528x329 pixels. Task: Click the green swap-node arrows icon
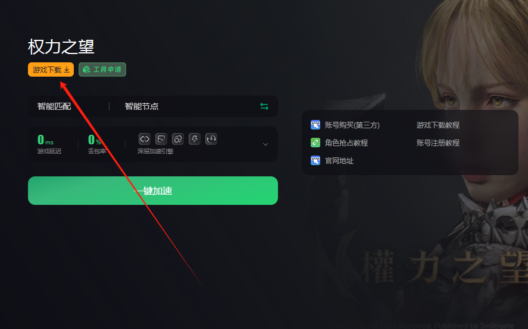264,106
